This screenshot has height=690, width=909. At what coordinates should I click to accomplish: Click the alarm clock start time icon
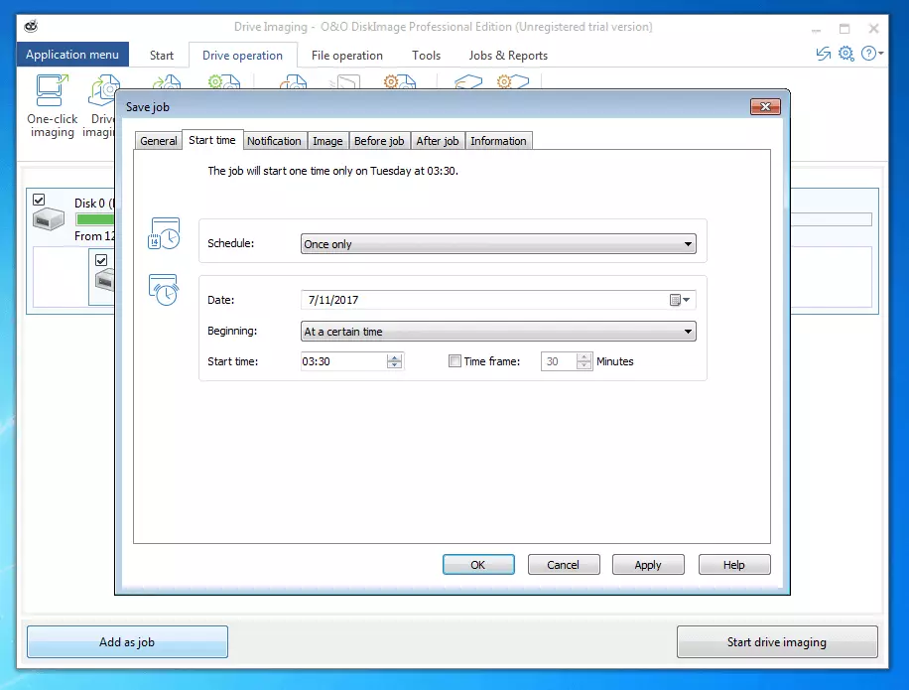(164, 290)
